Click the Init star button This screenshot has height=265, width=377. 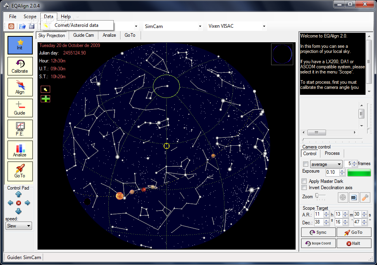tap(20, 45)
